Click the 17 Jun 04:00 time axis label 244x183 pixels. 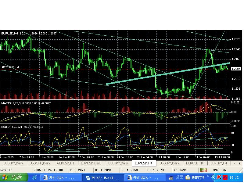[x=86, y=157]
